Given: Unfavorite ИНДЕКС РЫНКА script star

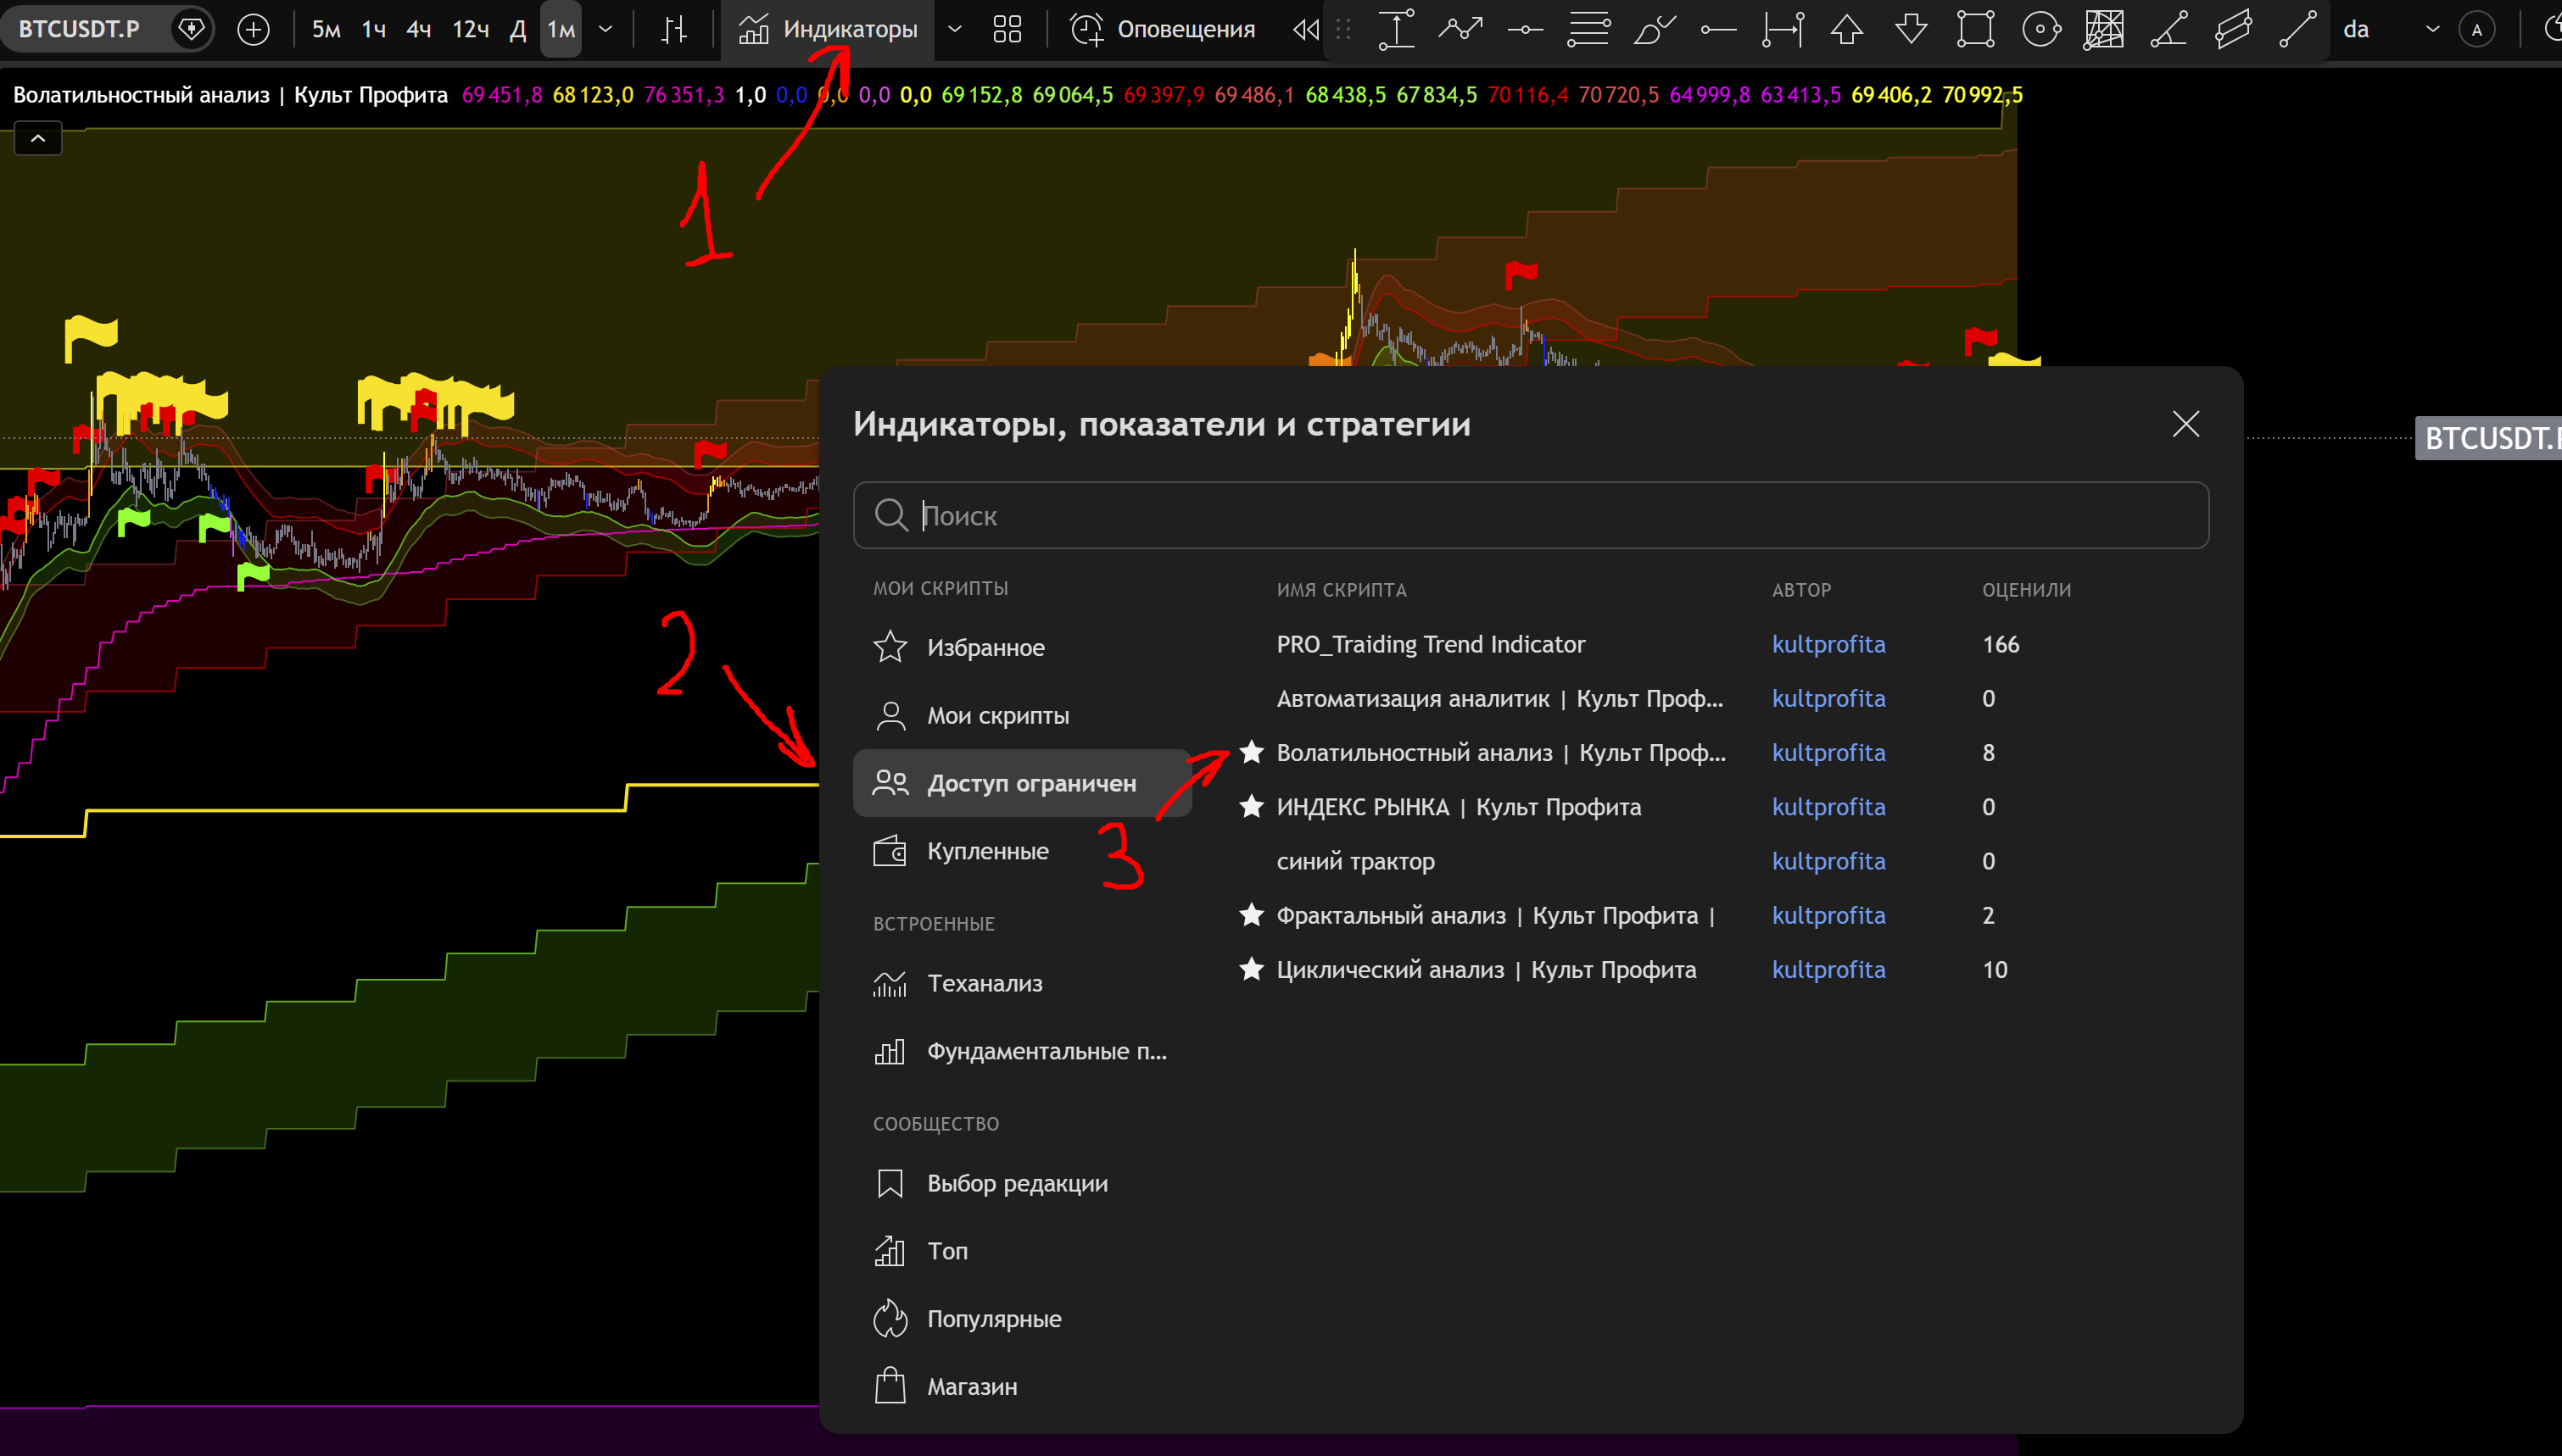Looking at the screenshot, I should point(1252,807).
